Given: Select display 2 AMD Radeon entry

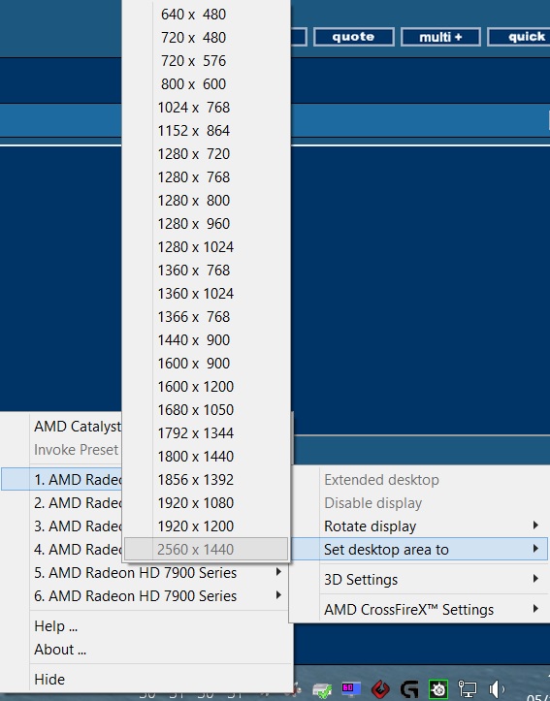Looking at the screenshot, I should click(x=62, y=502).
